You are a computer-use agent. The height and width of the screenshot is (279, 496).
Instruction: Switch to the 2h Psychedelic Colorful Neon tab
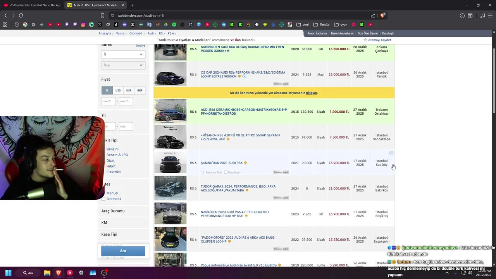coord(32,5)
